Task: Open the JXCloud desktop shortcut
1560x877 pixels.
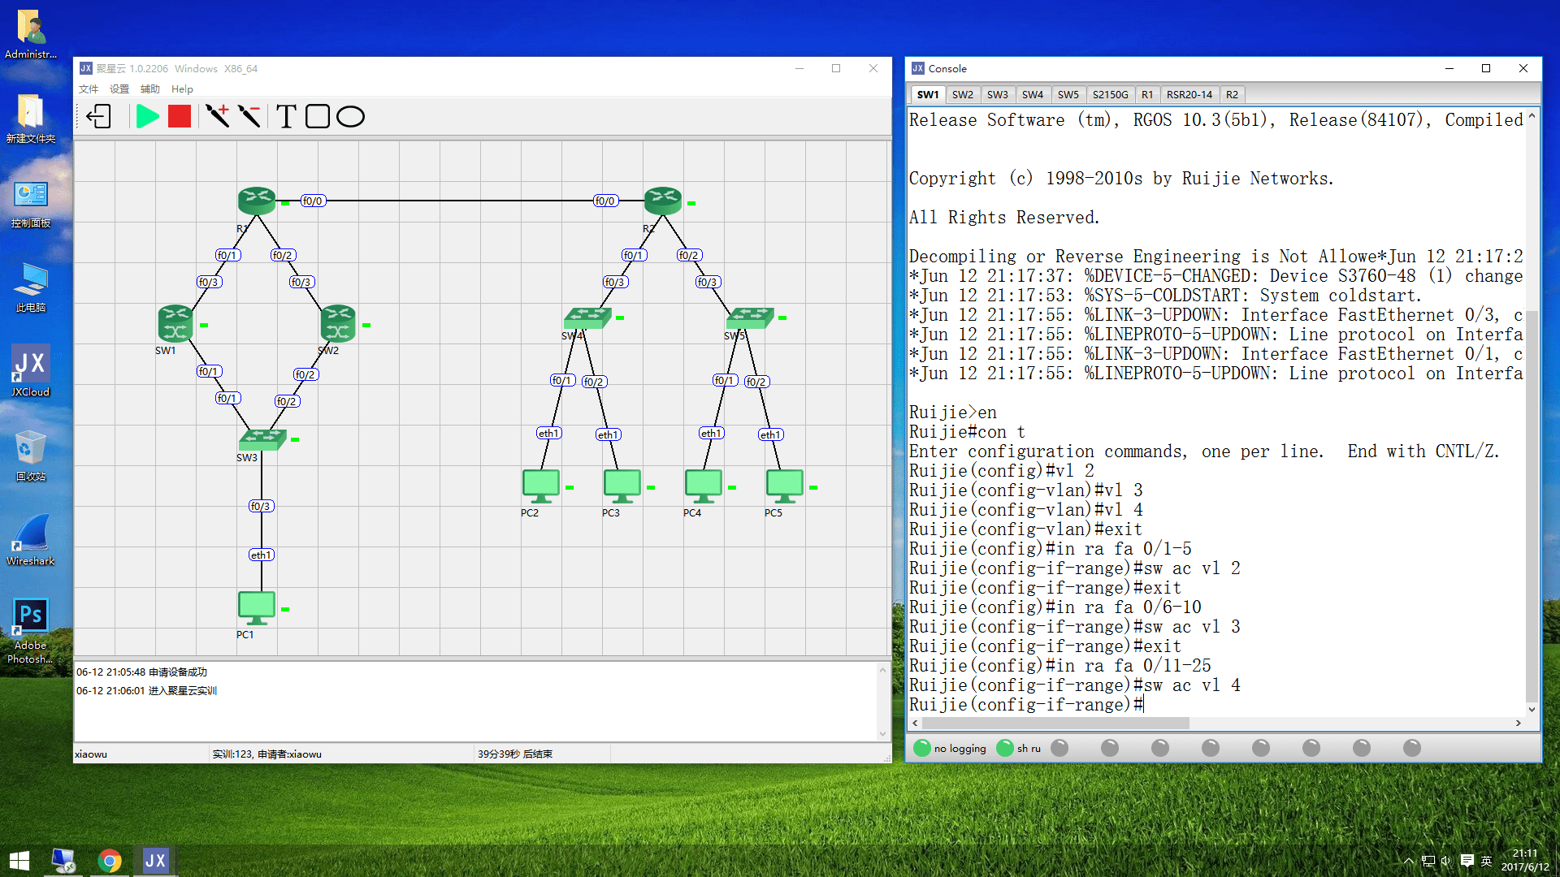Action: point(31,370)
